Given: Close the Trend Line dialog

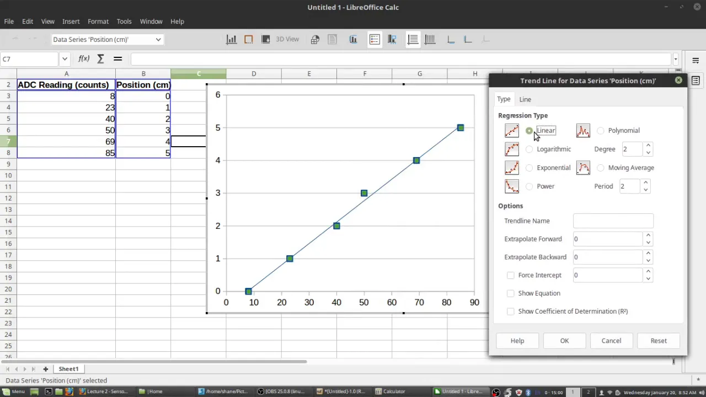Looking at the screenshot, I should pyautogui.click(x=678, y=81).
